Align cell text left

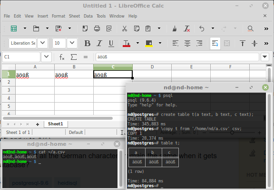tap(176, 43)
